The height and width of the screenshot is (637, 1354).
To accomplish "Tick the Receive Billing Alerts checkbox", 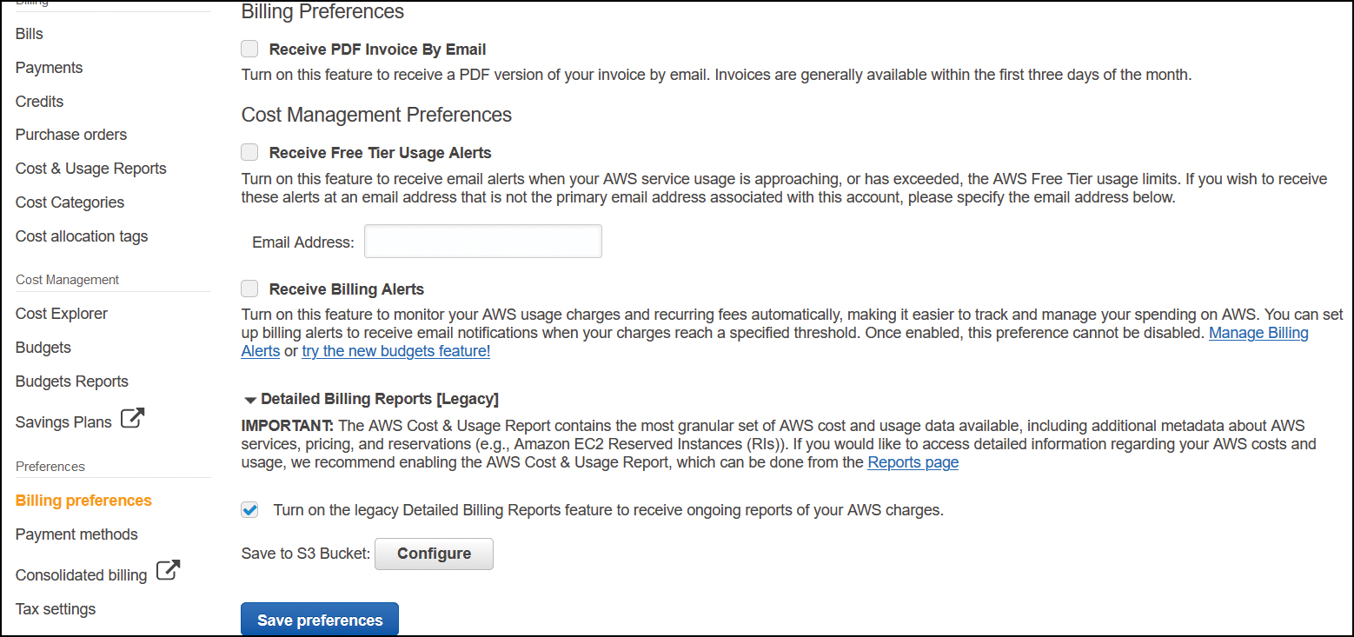I will pos(249,289).
